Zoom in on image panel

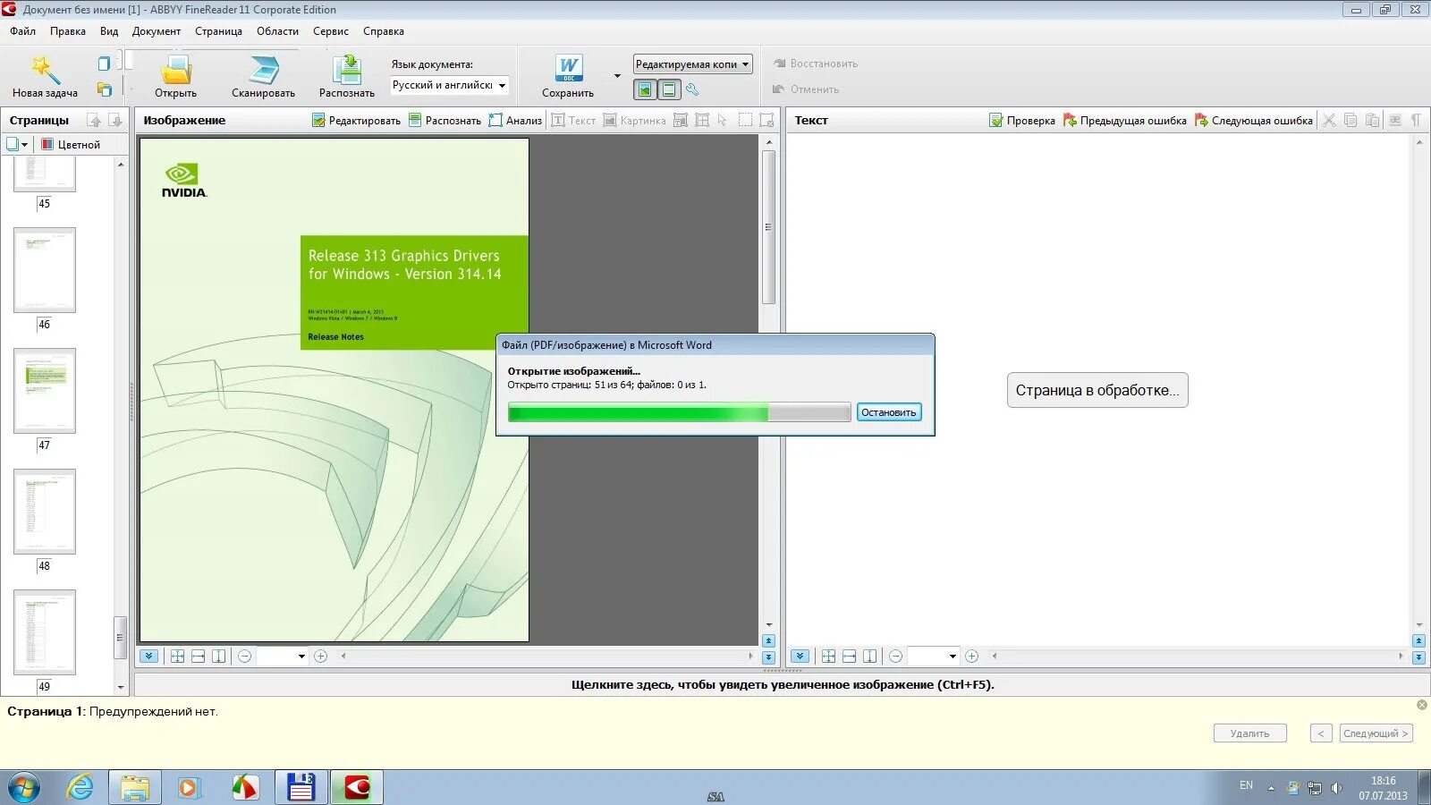pos(320,656)
